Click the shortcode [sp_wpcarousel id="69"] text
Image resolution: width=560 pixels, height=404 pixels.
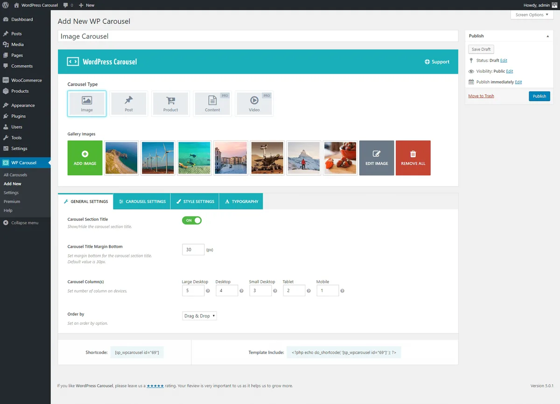click(x=137, y=352)
